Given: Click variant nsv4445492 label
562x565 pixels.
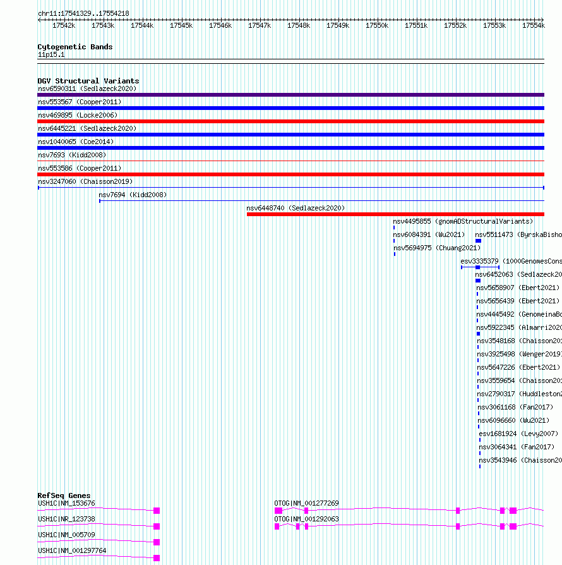Looking at the screenshot, I should point(519,315).
